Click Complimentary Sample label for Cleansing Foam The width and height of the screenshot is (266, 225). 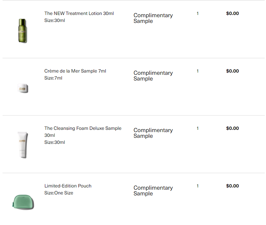153,133
